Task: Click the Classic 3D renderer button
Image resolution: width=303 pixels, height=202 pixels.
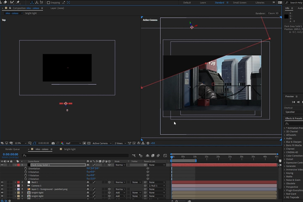Action: [x=273, y=13]
